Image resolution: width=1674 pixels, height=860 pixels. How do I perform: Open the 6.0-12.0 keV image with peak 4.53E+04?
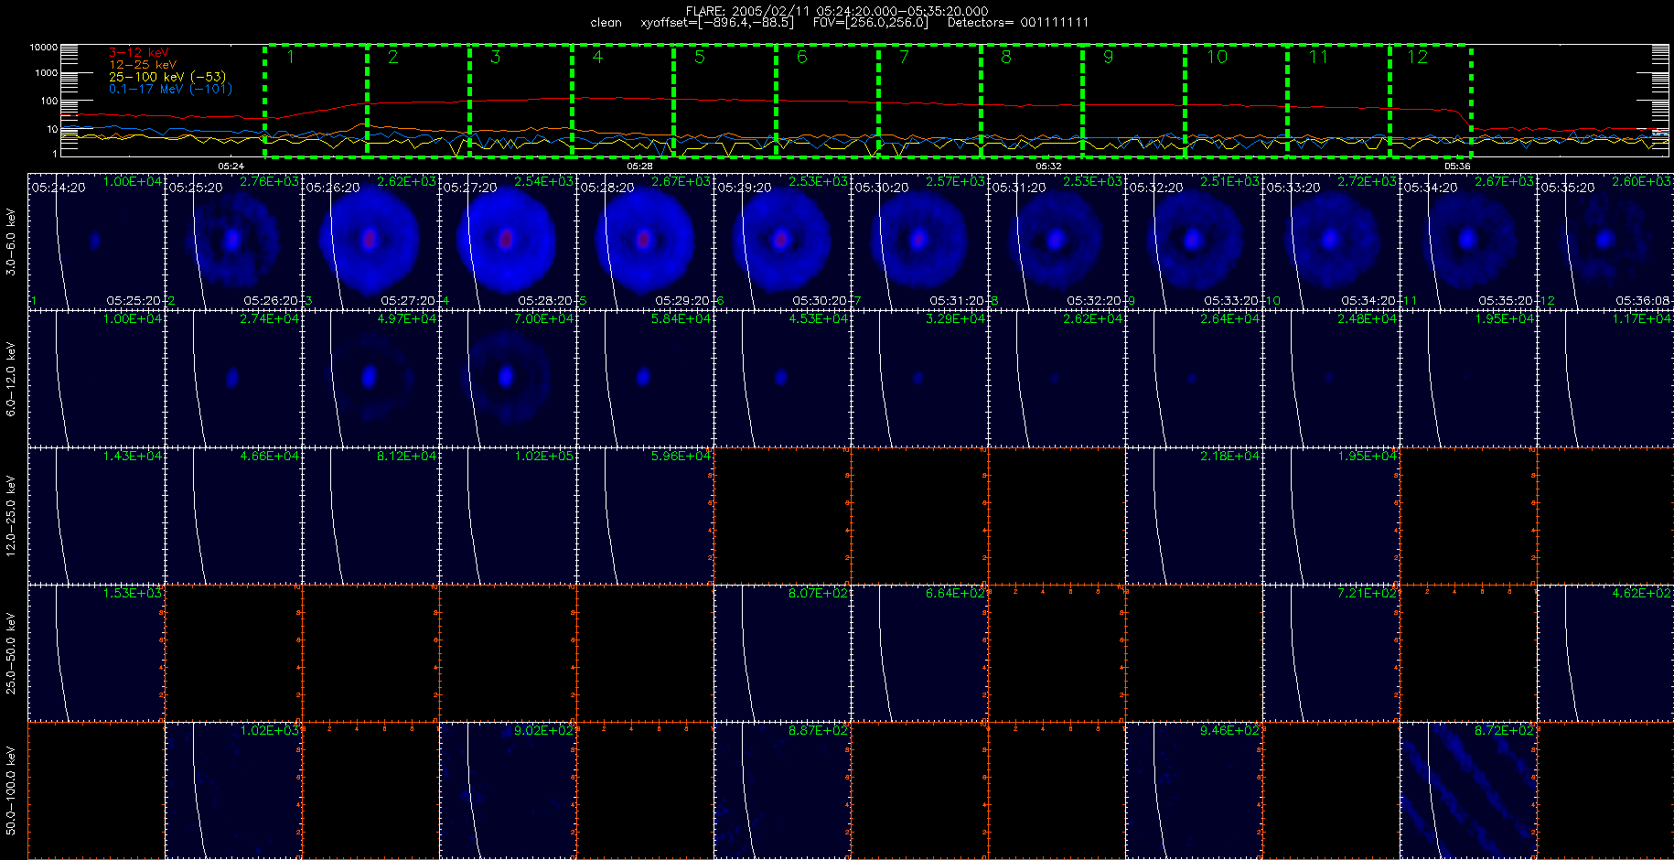coord(783,379)
